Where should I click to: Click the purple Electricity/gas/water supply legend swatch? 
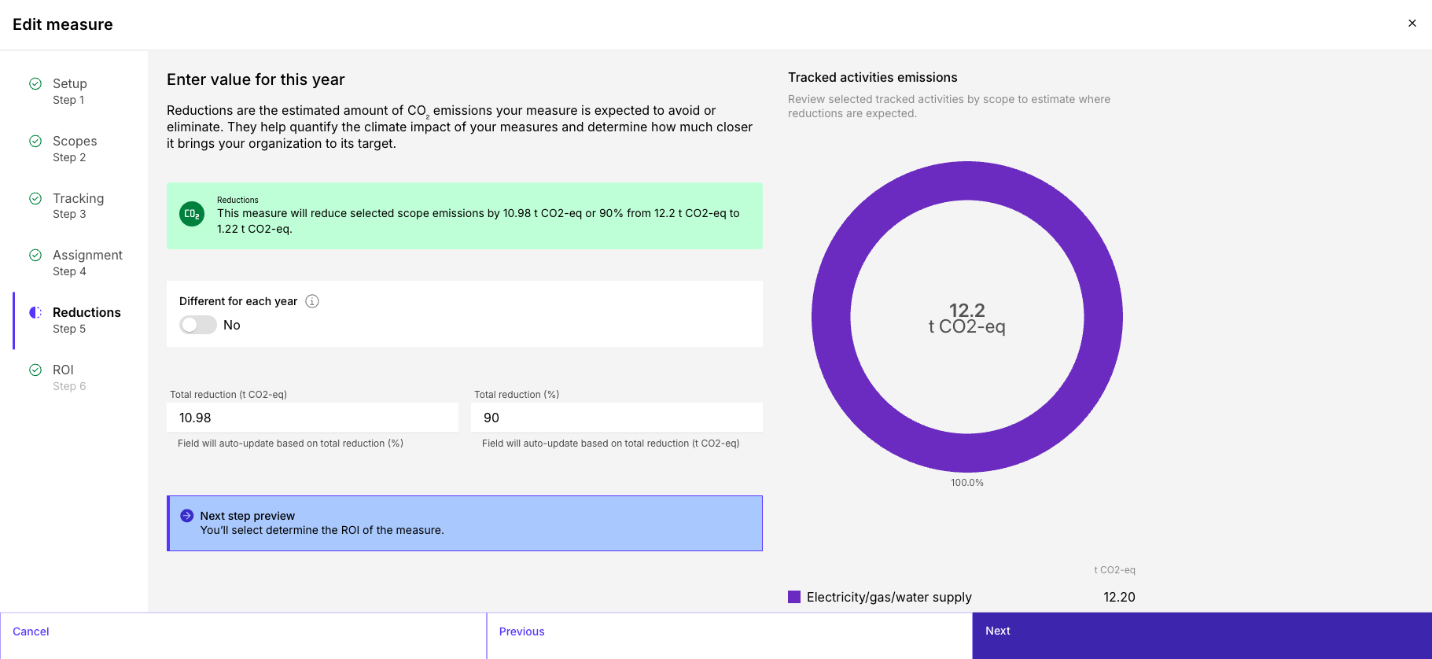coord(794,597)
